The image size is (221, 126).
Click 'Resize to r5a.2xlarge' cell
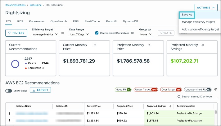[x=189, y=113]
